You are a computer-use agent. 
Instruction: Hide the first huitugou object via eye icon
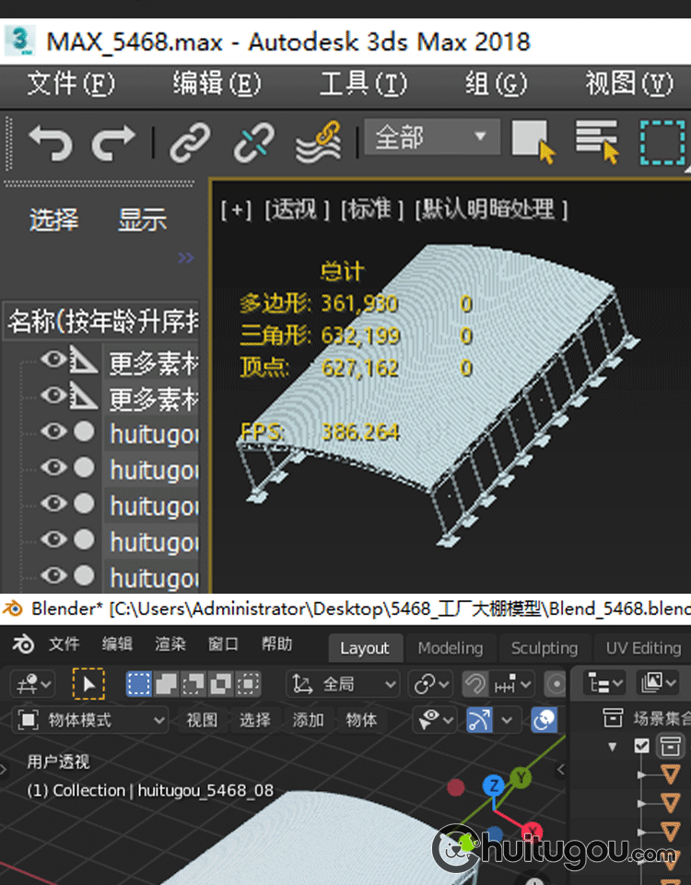click(54, 431)
